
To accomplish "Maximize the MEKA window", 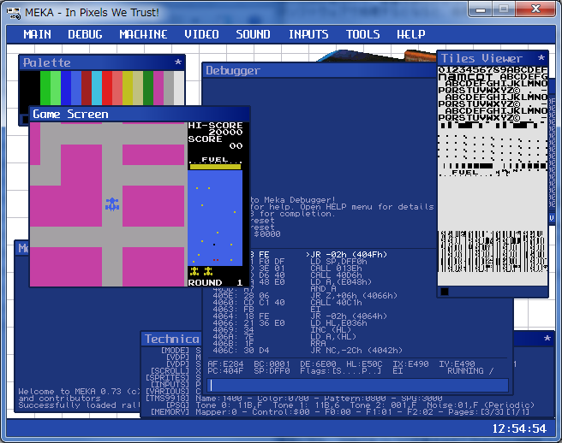I will coord(504,9).
